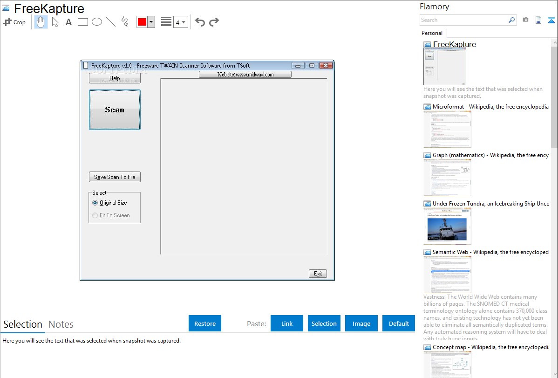Click the line thickness icon
This screenshot has height=378, width=558.
tap(166, 22)
